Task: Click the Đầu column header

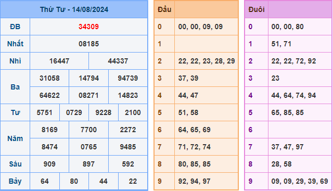Action: coord(164,9)
